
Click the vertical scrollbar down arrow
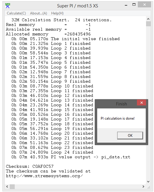pyautogui.click(x=148, y=182)
